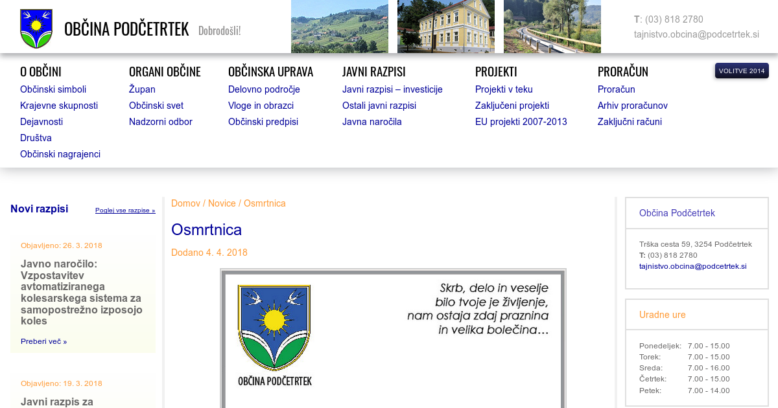Open Arhiv proračunov page
778x408 pixels.
(x=632, y=106)
